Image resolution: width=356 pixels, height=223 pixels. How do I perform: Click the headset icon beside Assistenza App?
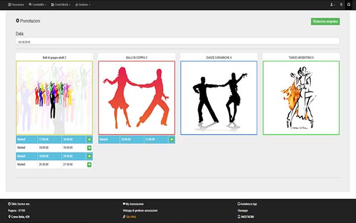point(239,203)
